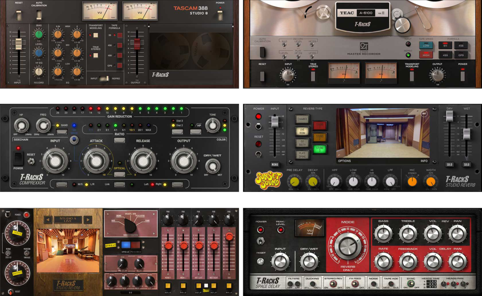Screen dimensions: 482x296
Task: Switch the M/S L/R button on Comprexxor
Action: [x=62, y=184]
